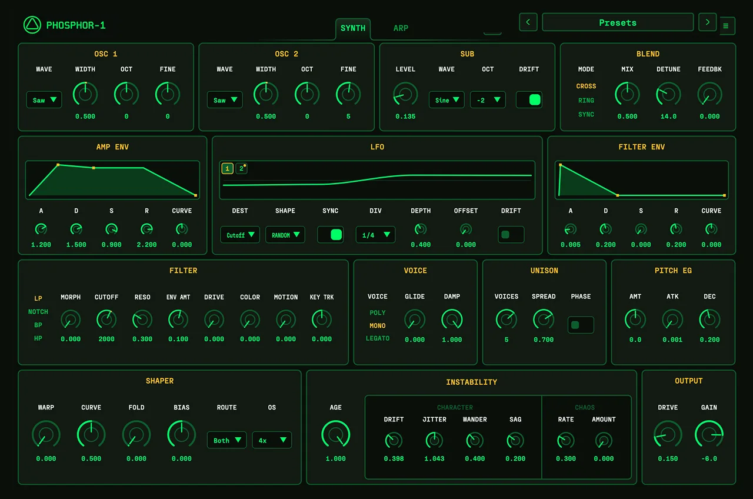Image resolution: width=753 pixels, height=499 pixels.
Task: Click the SHAPER WARP knob
Action: tap(46, 434)
